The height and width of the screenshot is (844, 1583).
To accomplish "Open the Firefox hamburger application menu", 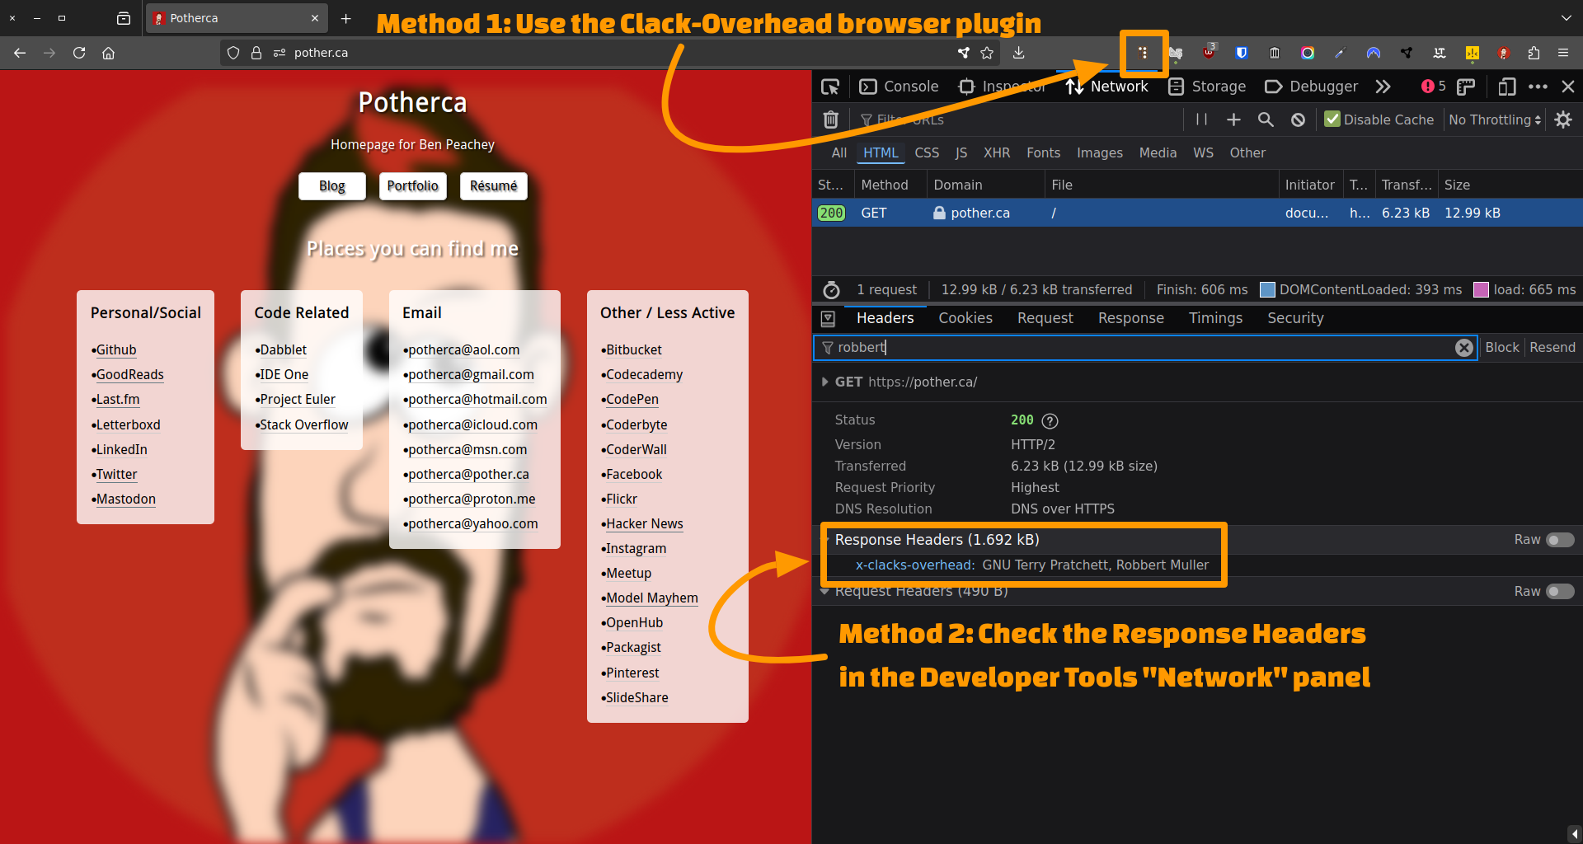I will point(1563,53).
